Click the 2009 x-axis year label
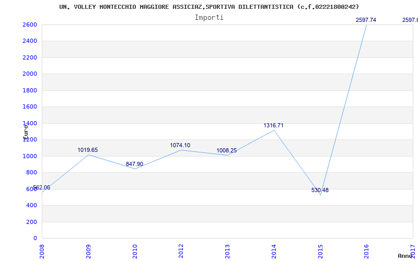 pos(88,251)
